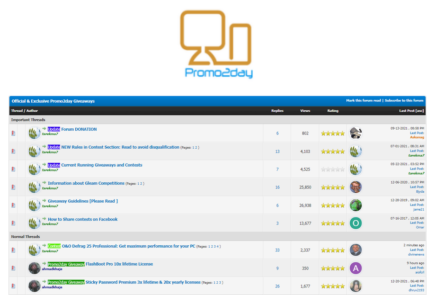Viewport: 435px width, 295px height.
Task: Click folder icon of Gleam Competitions row
Action: point(13,188)
